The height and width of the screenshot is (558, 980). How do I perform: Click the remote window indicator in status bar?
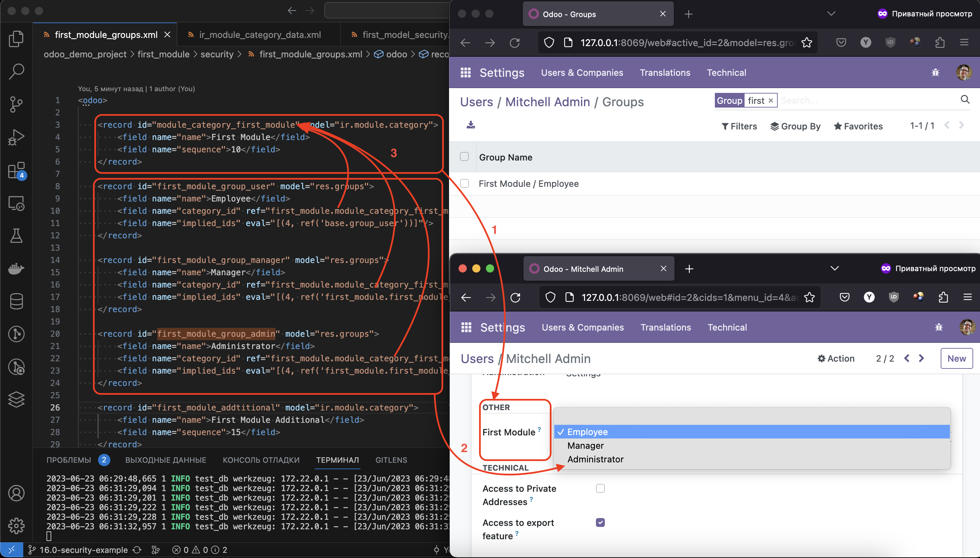[12, 549]
